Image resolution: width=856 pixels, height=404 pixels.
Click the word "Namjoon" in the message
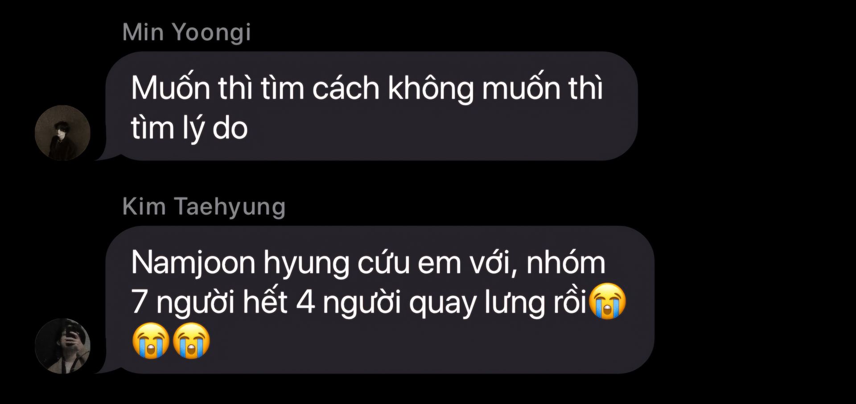193,263
